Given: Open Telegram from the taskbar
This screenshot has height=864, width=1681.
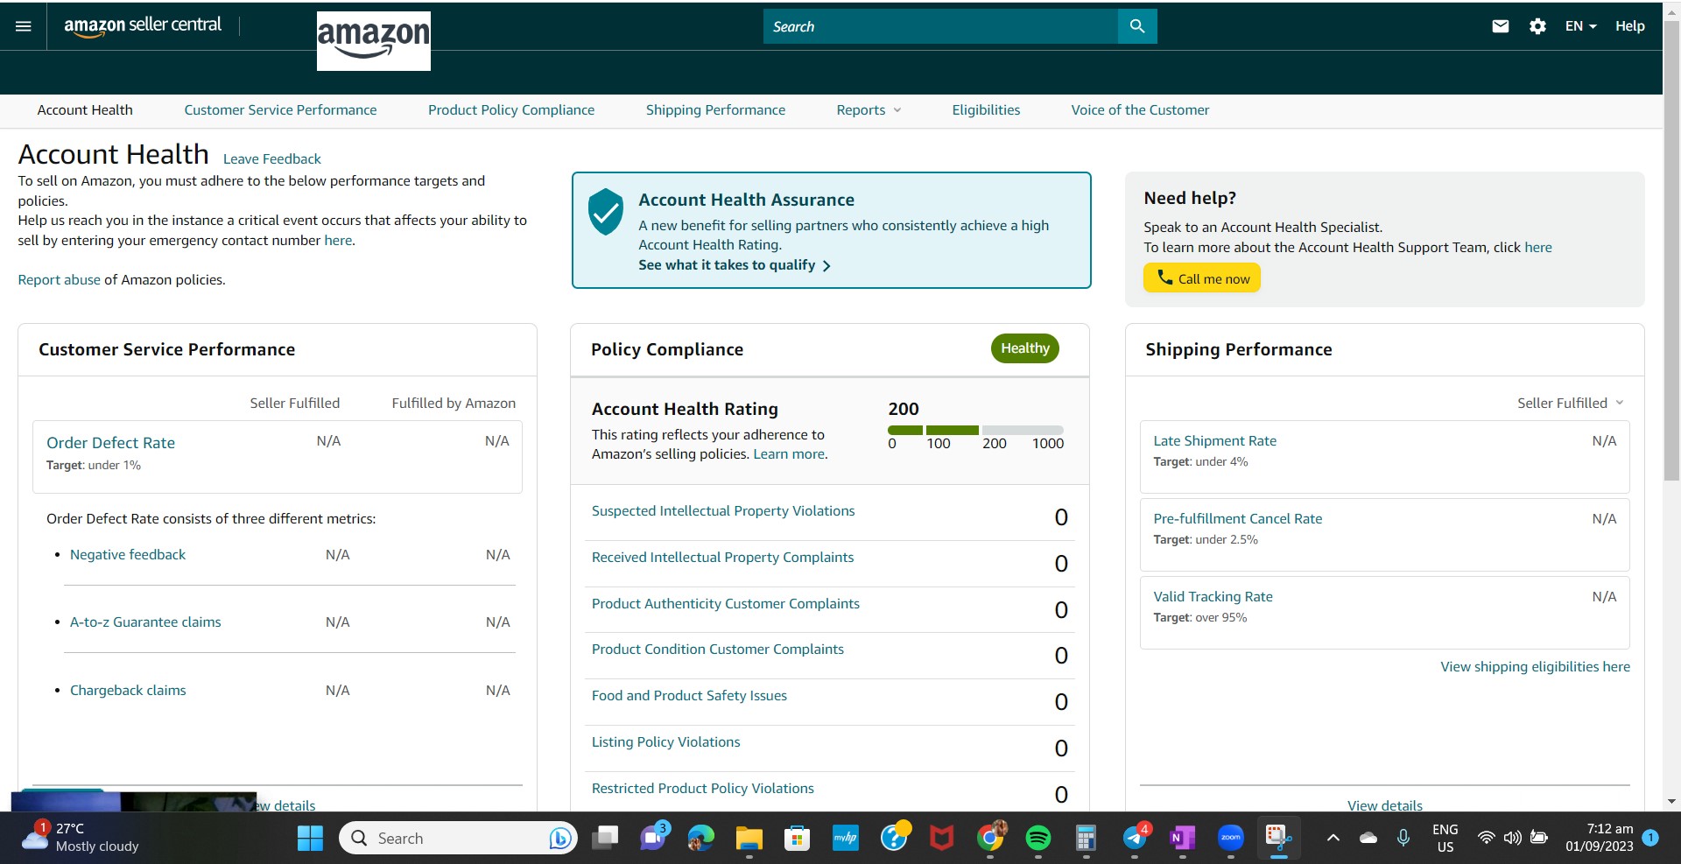Looking at the screenshot, I should [1135, 839].
